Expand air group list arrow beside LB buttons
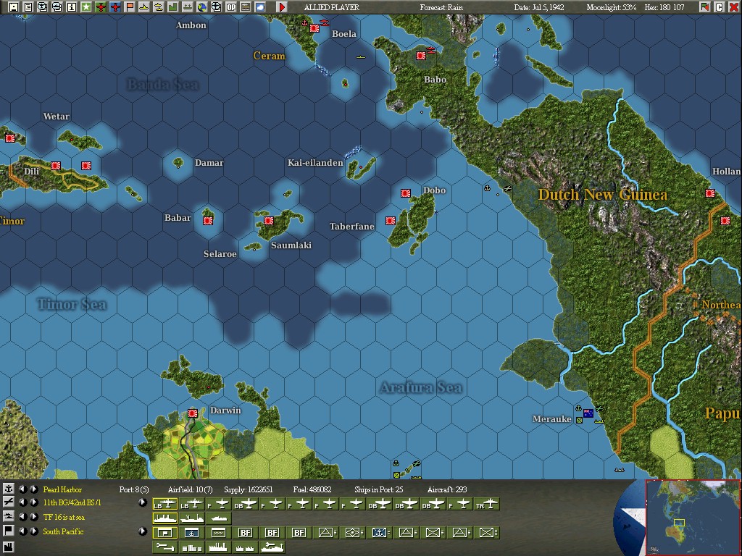 coord(143,502)
